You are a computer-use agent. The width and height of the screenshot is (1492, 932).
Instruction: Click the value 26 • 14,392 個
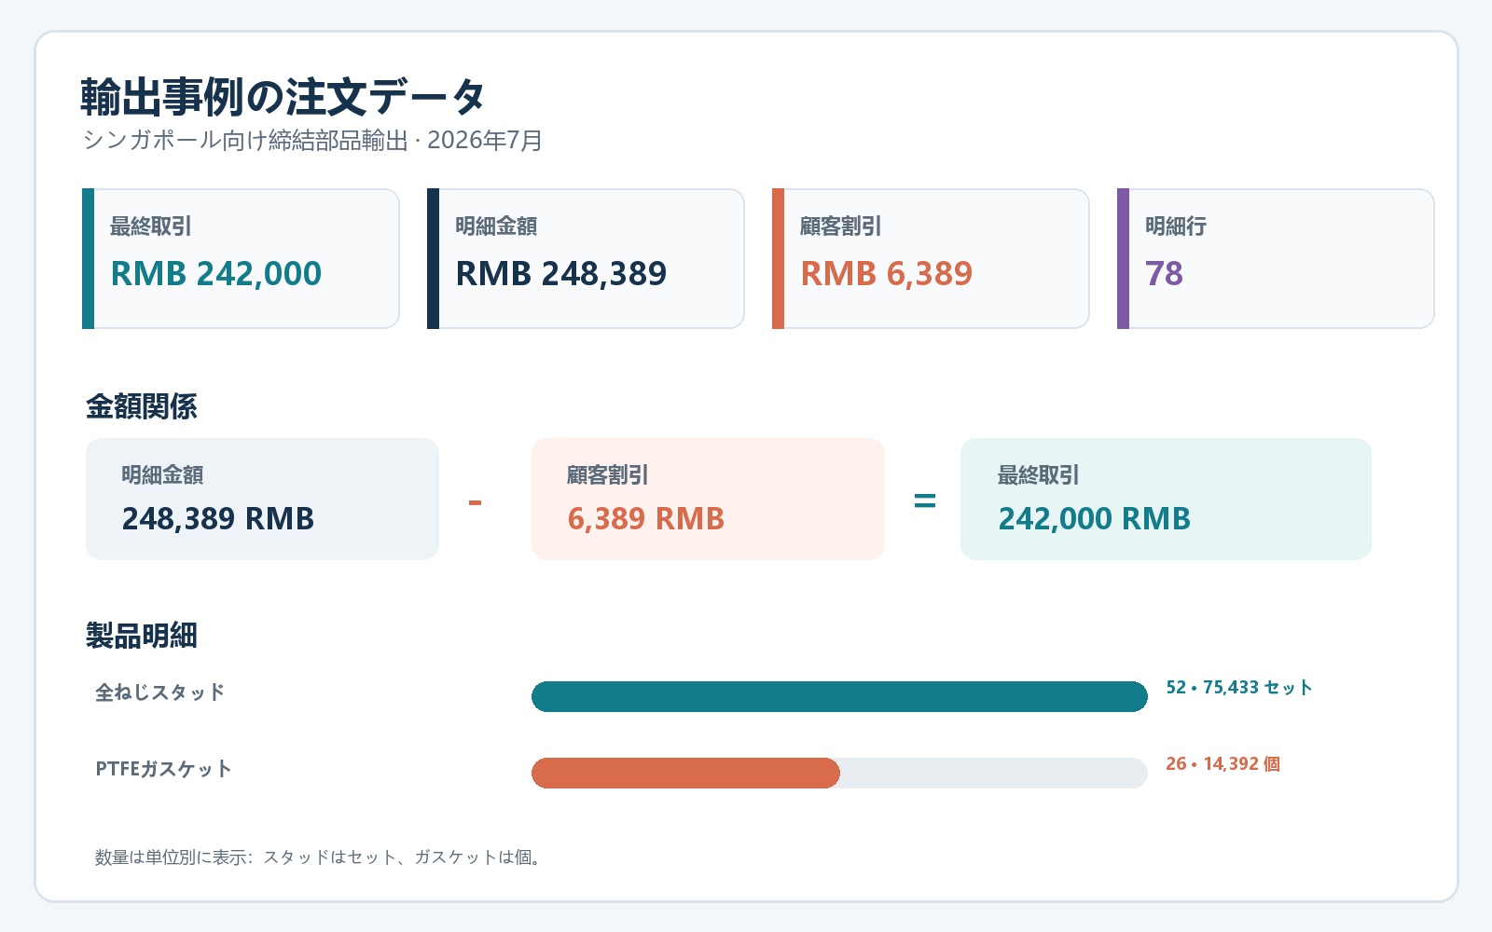coord(1223,764)
